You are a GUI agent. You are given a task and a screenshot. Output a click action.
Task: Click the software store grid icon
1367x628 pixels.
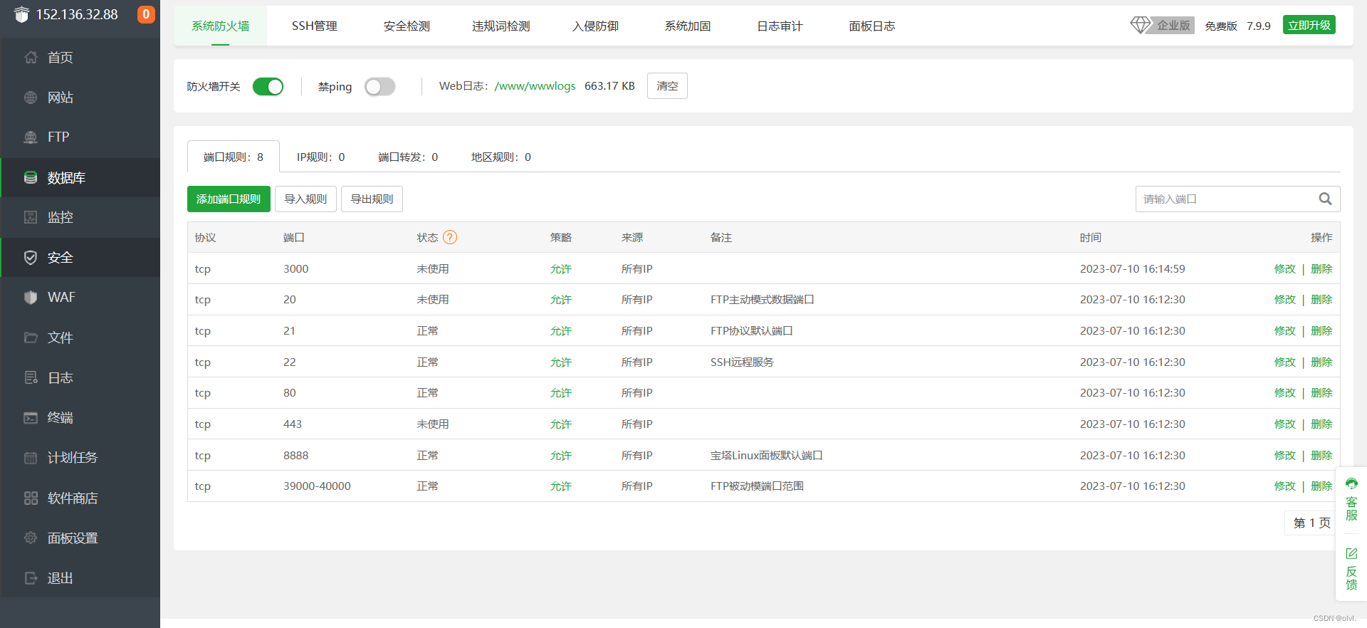31,498
